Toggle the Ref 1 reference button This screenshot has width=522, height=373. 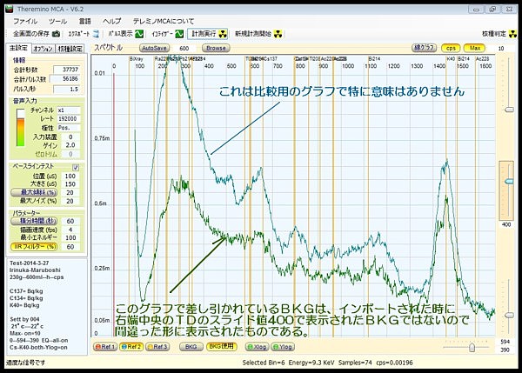pyautogui.click(x=105, y=347)
